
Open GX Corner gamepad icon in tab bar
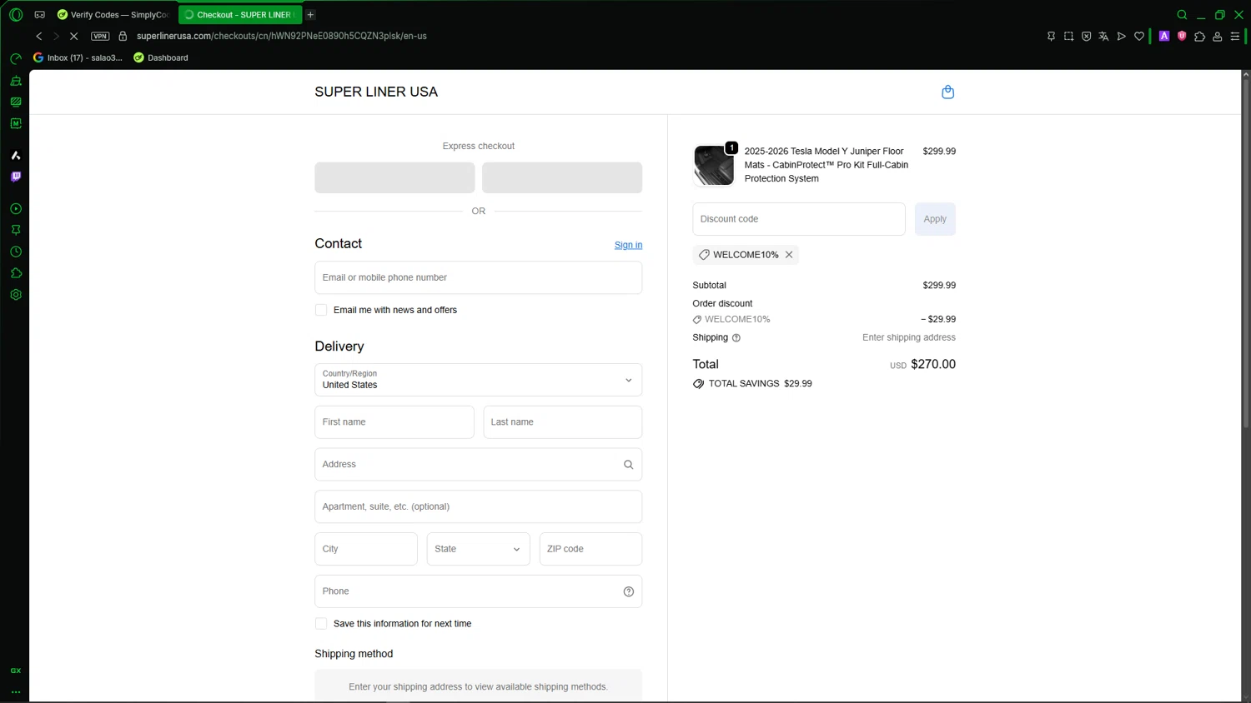click(x=39, y=14)
